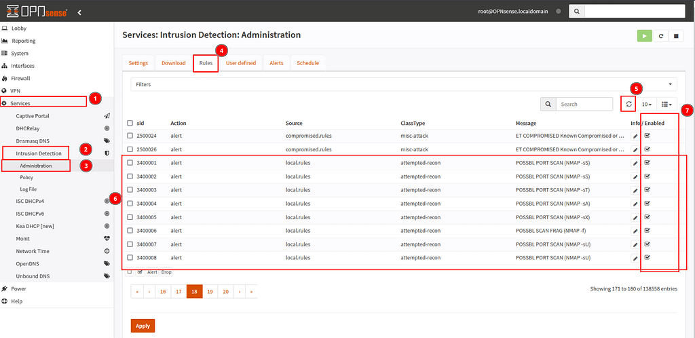This screenshot has height=338, width=695.
Task: Check the select-all checkbox in table header
Action: tap(130, 123)
